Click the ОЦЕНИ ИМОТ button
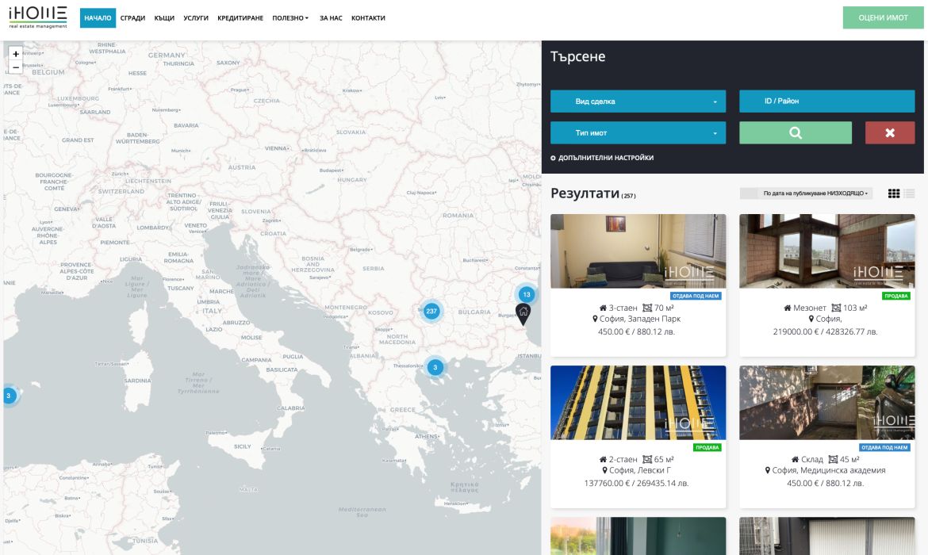The image size is (928, 555). tap(883, 17)
